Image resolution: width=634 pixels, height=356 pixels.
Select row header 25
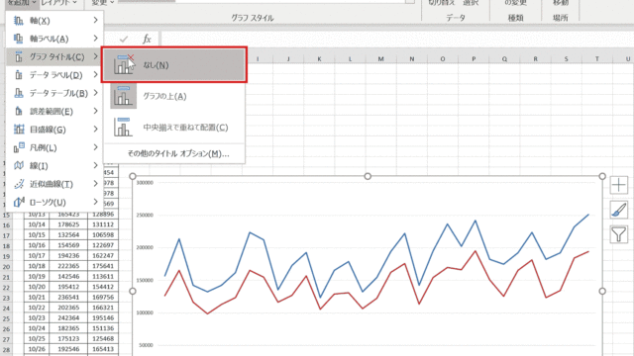[6, 318]
